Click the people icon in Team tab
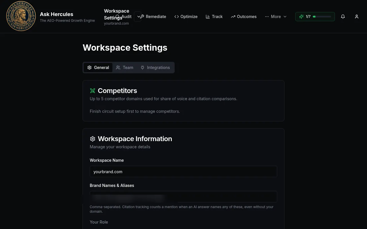Screen dimensions: 367x229 (x=118, y=68)
